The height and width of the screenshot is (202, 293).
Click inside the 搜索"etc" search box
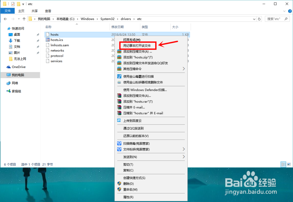pos(274,18)
